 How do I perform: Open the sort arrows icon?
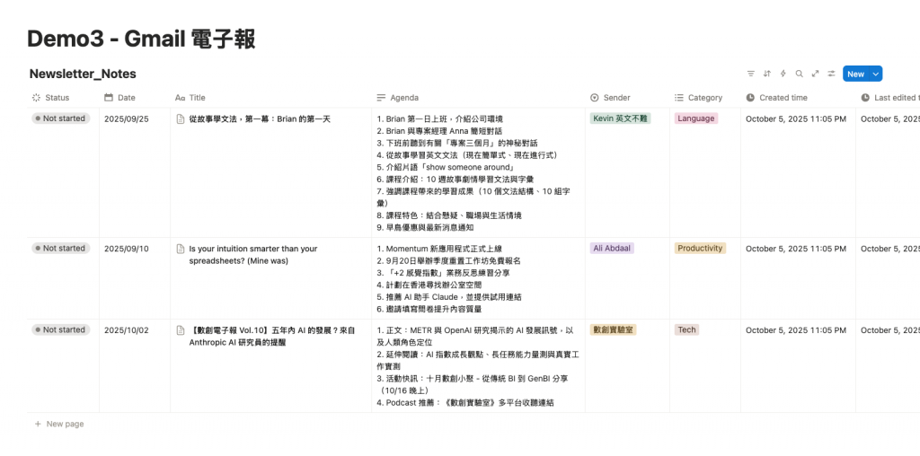pyautogui.click(x=767, y=74)
